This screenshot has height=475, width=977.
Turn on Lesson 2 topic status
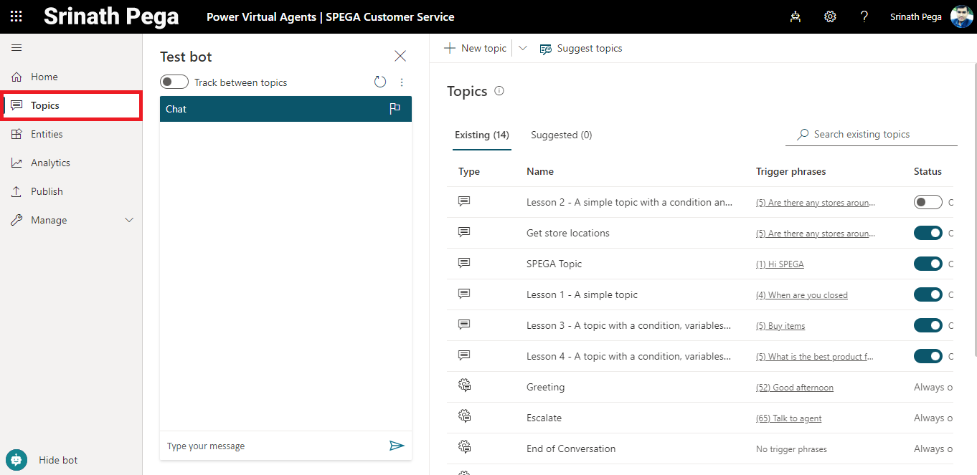coord(928,202)
